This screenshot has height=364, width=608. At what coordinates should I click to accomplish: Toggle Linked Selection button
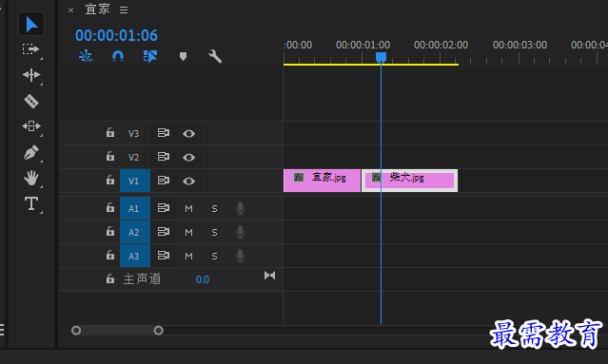(150, 56)
